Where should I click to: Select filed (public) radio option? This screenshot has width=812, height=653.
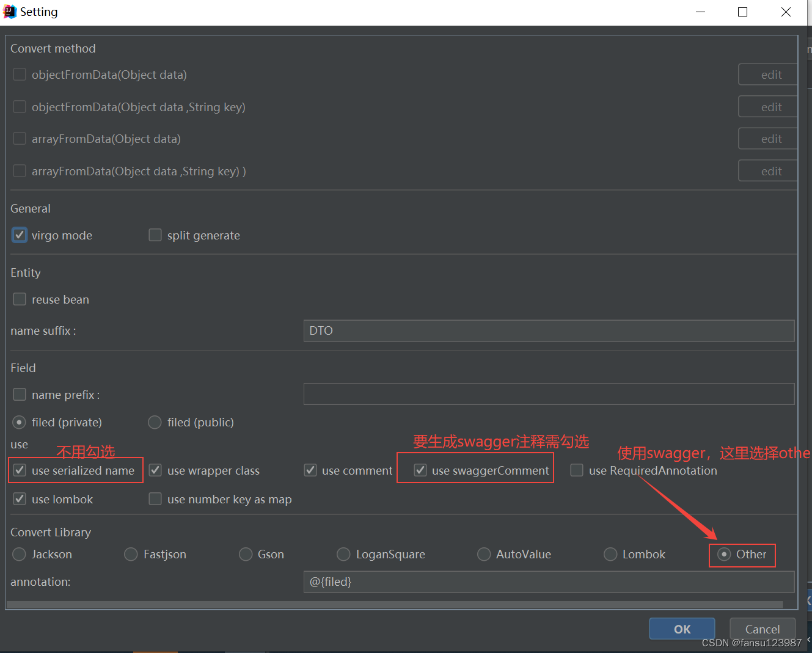click(155, 422)
